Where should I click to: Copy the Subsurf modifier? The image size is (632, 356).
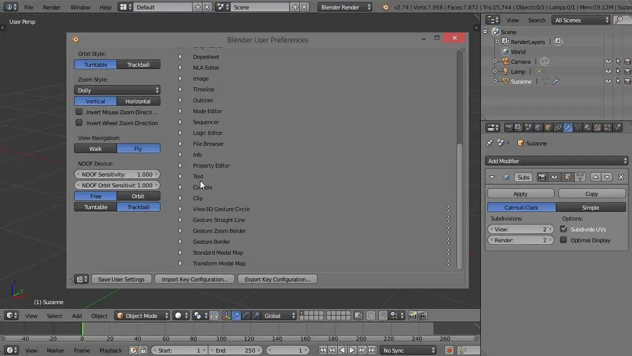click(x=592, y=193)
